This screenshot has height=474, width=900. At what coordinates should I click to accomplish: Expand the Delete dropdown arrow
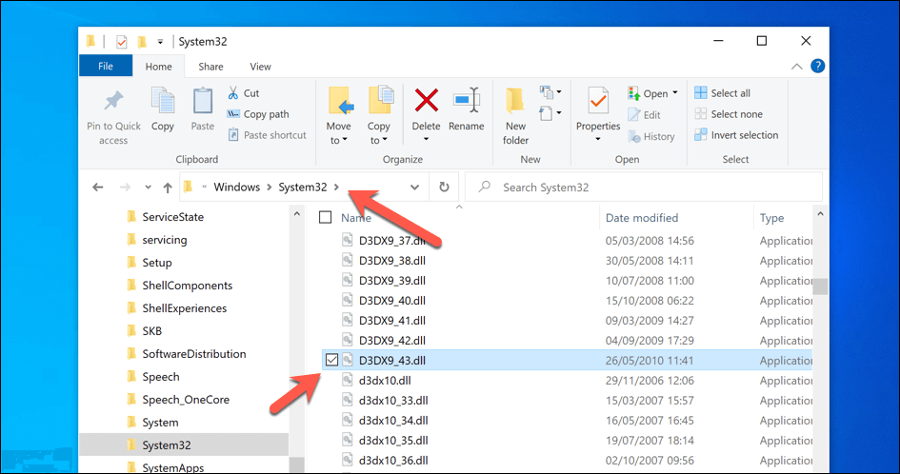coord(426,140)
